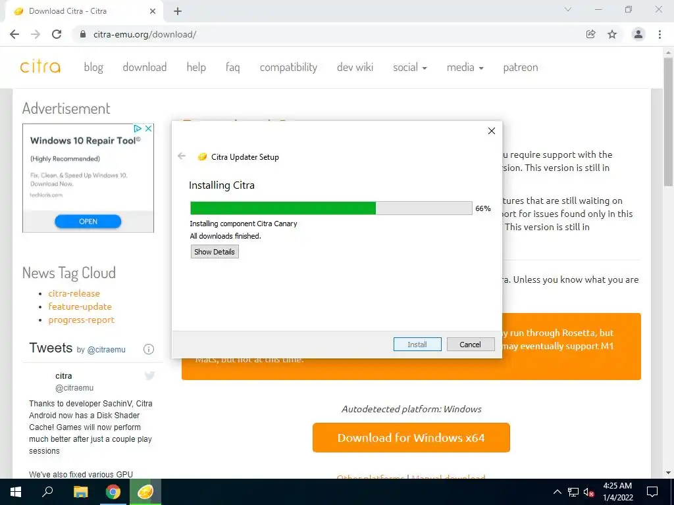Click the AdChoices triangle icon
This screenshot has height=505, width=674.
[x=138, y=128]
